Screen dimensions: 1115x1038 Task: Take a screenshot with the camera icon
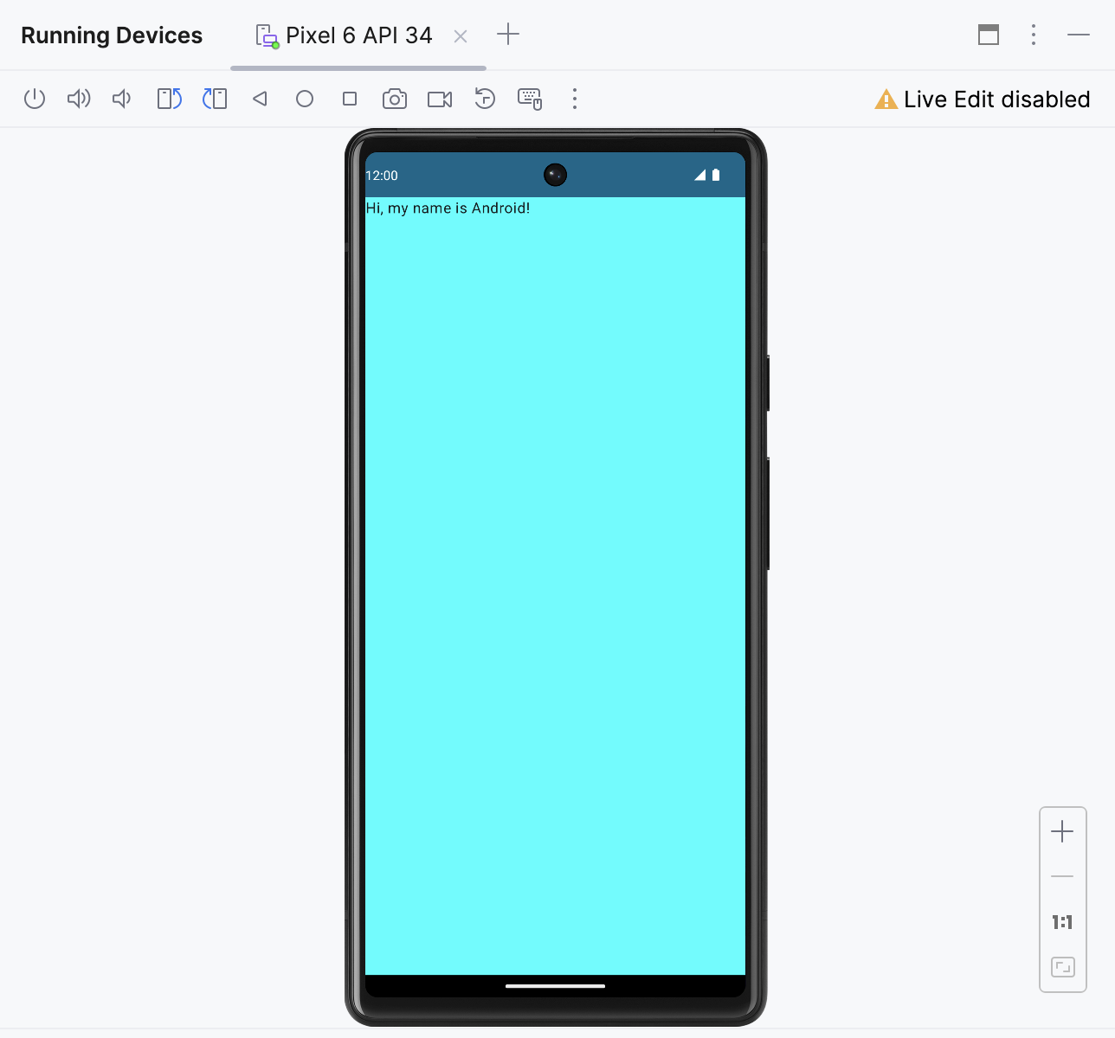(x=395, y=99)
